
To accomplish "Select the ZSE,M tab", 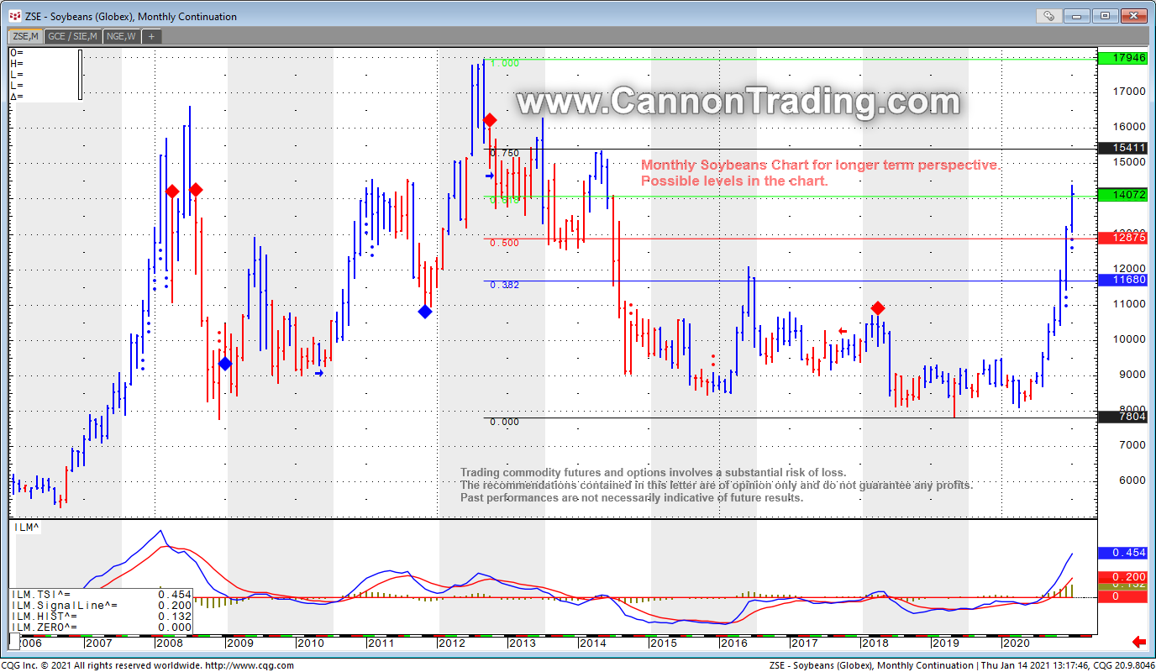I will point(25,36).
